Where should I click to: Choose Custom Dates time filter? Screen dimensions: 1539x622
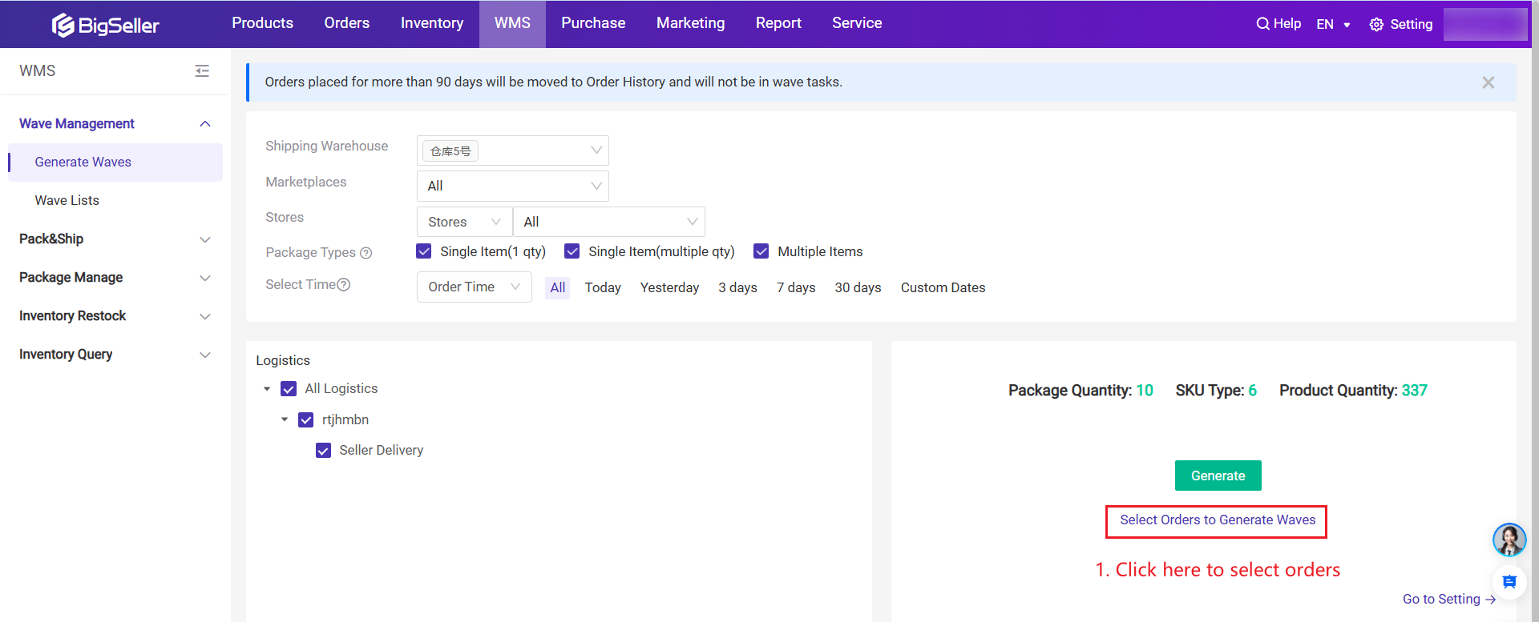click(943, 288)
